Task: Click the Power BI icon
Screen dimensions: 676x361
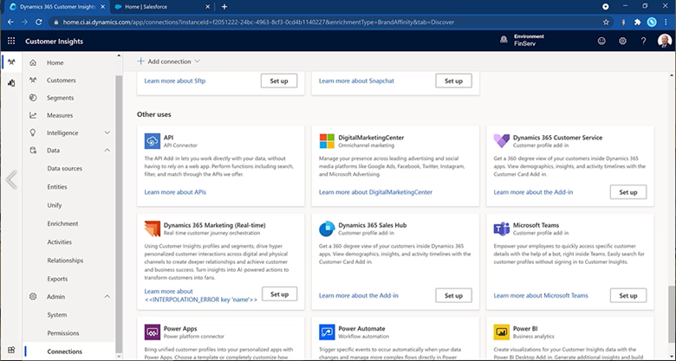Action: point(502,332)
